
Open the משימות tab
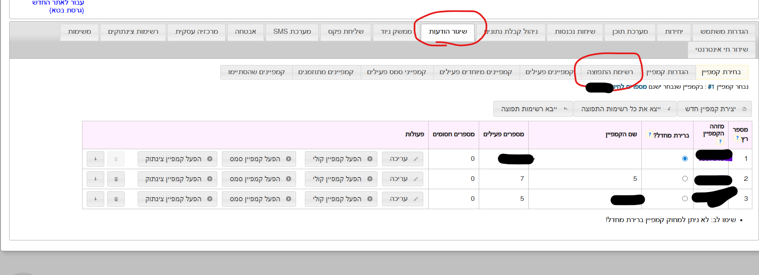tap(79, 32)
